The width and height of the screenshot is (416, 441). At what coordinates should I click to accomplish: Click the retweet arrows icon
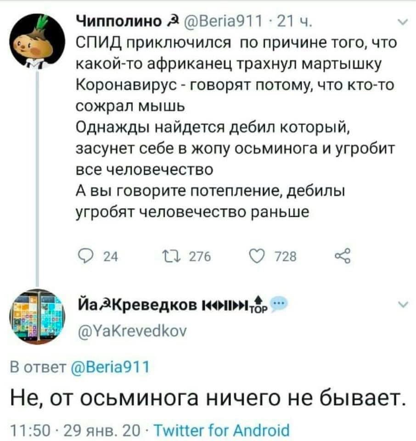(171, 256)
